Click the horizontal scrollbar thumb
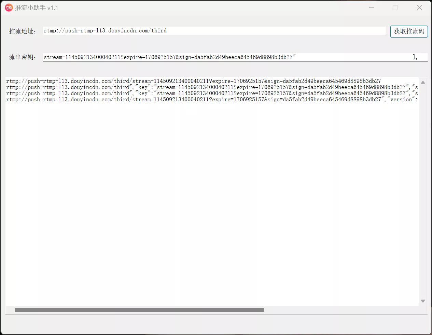 139,310
